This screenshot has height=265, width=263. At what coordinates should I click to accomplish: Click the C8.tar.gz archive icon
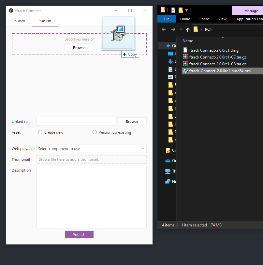185,64
